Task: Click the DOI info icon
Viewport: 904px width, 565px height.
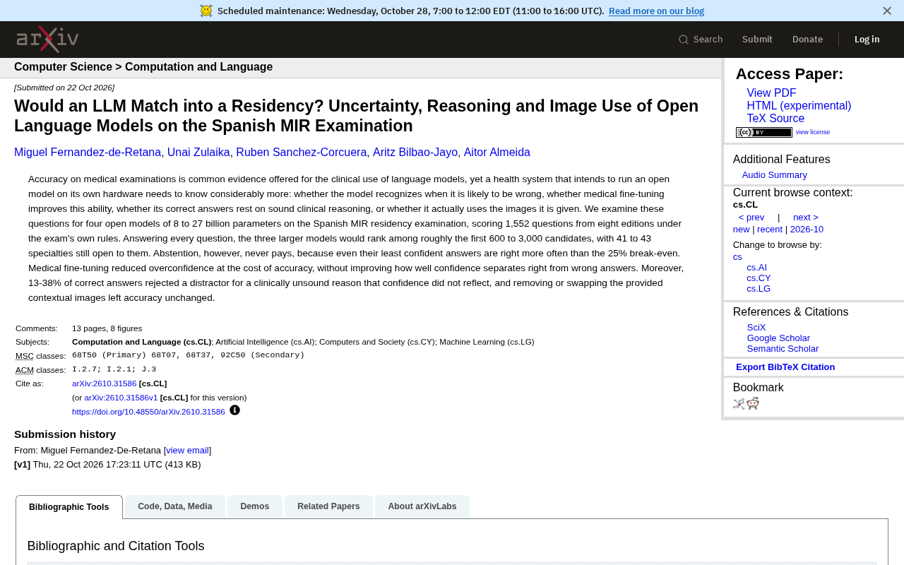Action: click(x=234, y=410)
